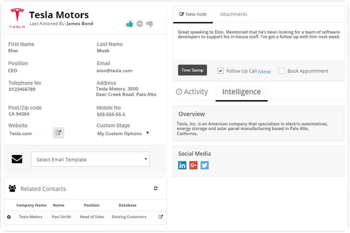Open the My Custom Options dropdown

[123, 133]
